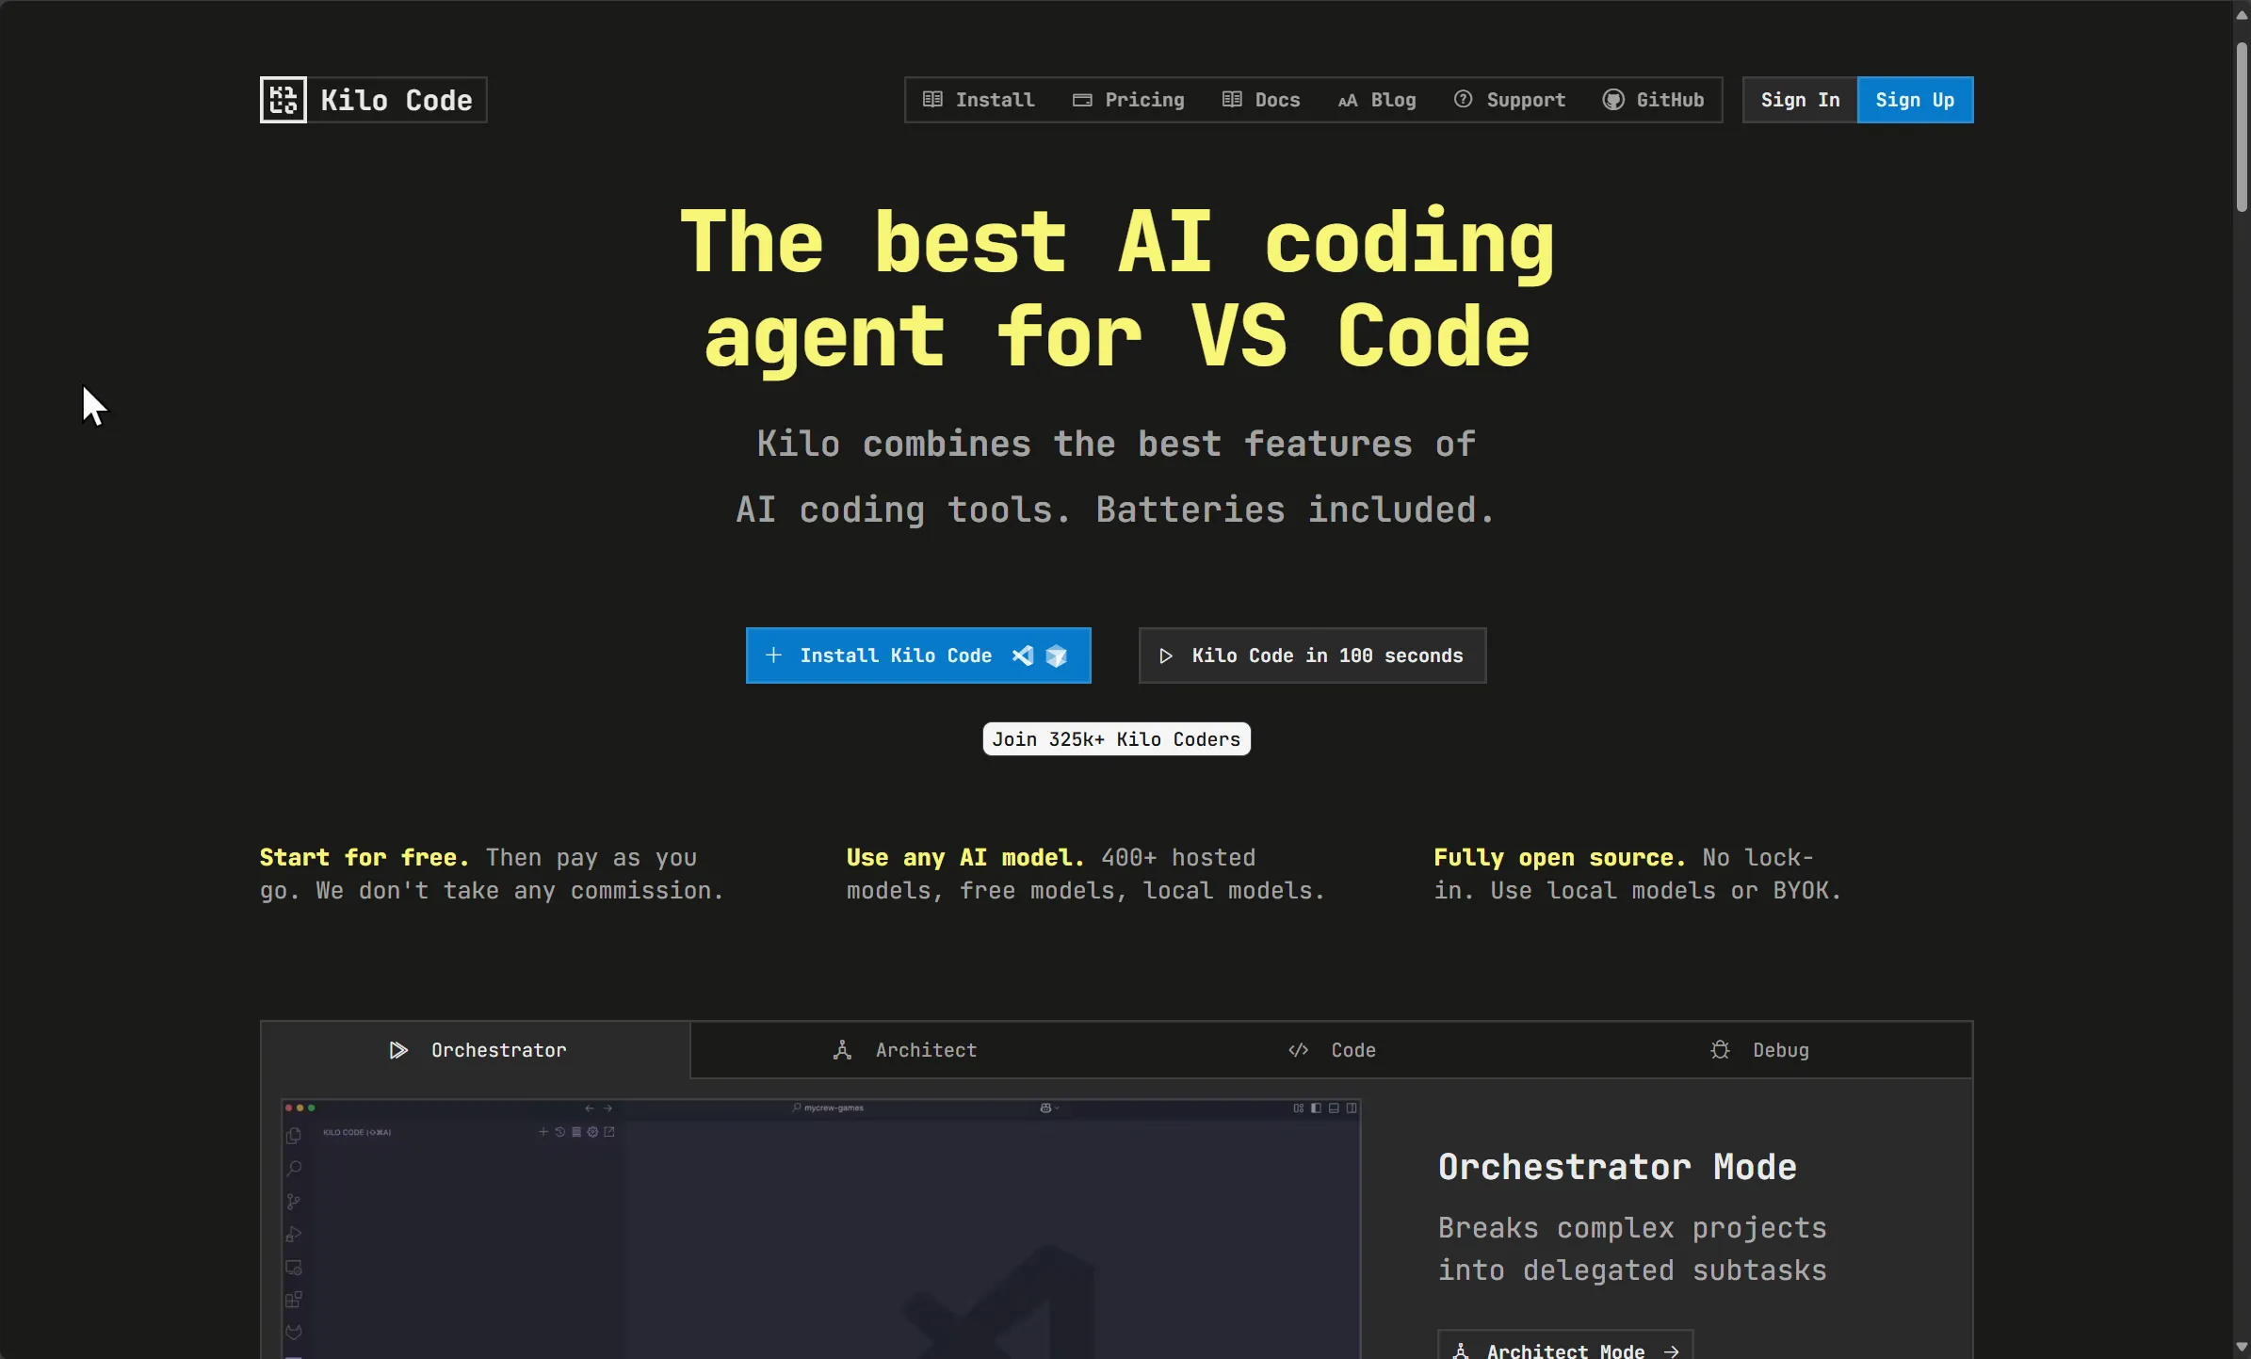Screen dimensions: 2251x1359
Task: Click the Kilo Code wordmark text
Action: point(397,100)
